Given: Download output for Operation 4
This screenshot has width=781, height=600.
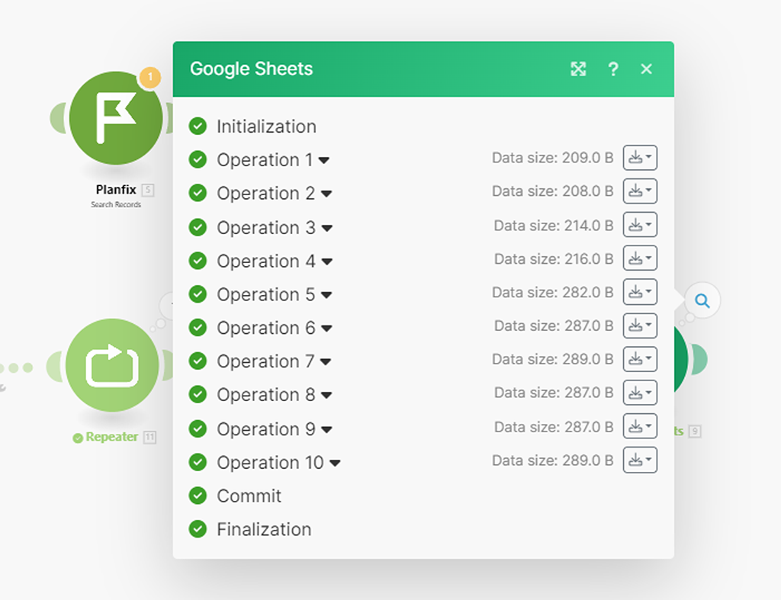Looking at the screenshot, I should point(640,258).
